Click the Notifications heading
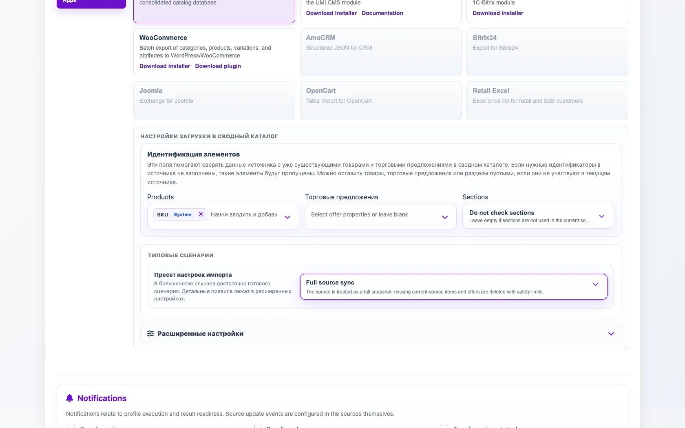Viewport: 685px width, 428px height. 102,398
